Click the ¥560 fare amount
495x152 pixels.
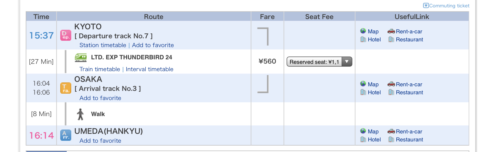(267, 61)
